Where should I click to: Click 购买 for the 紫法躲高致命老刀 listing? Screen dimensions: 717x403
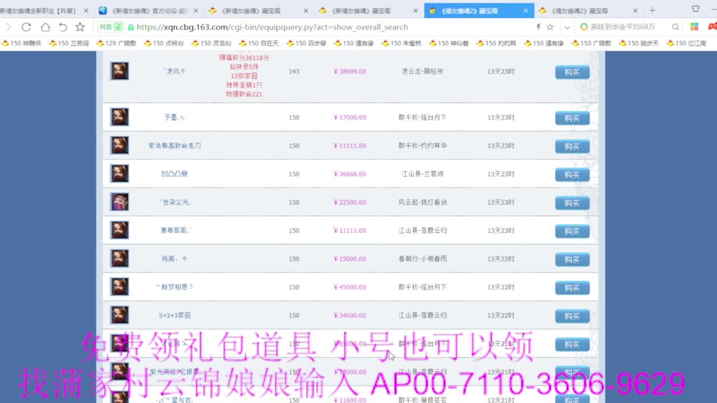571,146
